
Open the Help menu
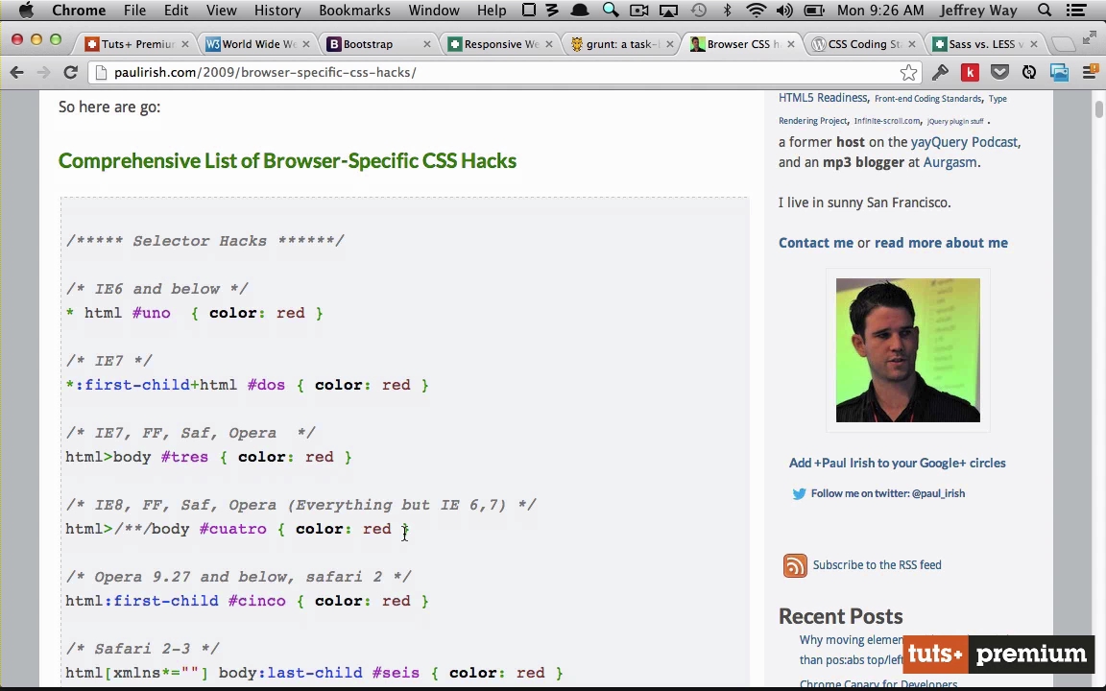pos(492,10)
